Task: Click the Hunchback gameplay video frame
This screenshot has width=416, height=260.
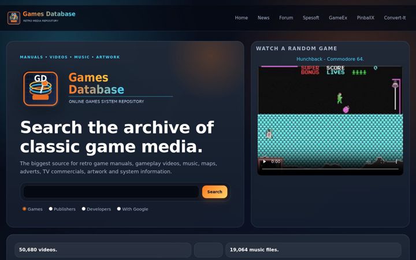Action: [330, 120]
